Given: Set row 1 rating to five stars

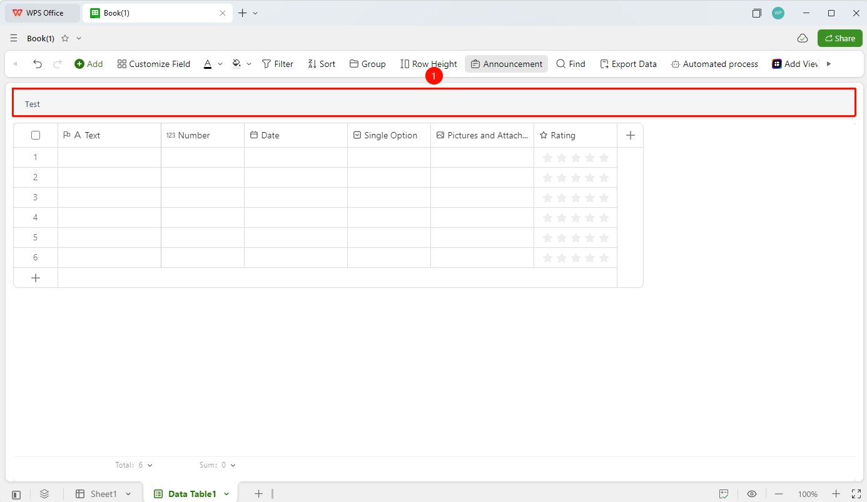Looking at the screenshot, I should pos(604,158).
